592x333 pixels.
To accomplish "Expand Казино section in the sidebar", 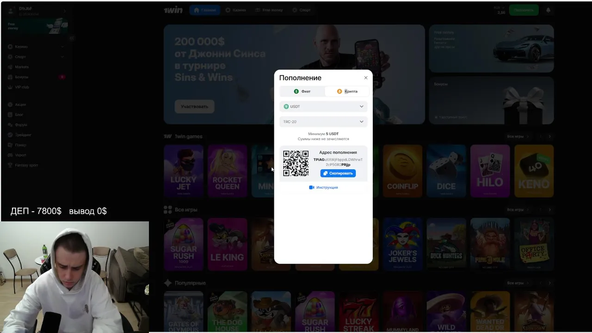I will 36,47.
